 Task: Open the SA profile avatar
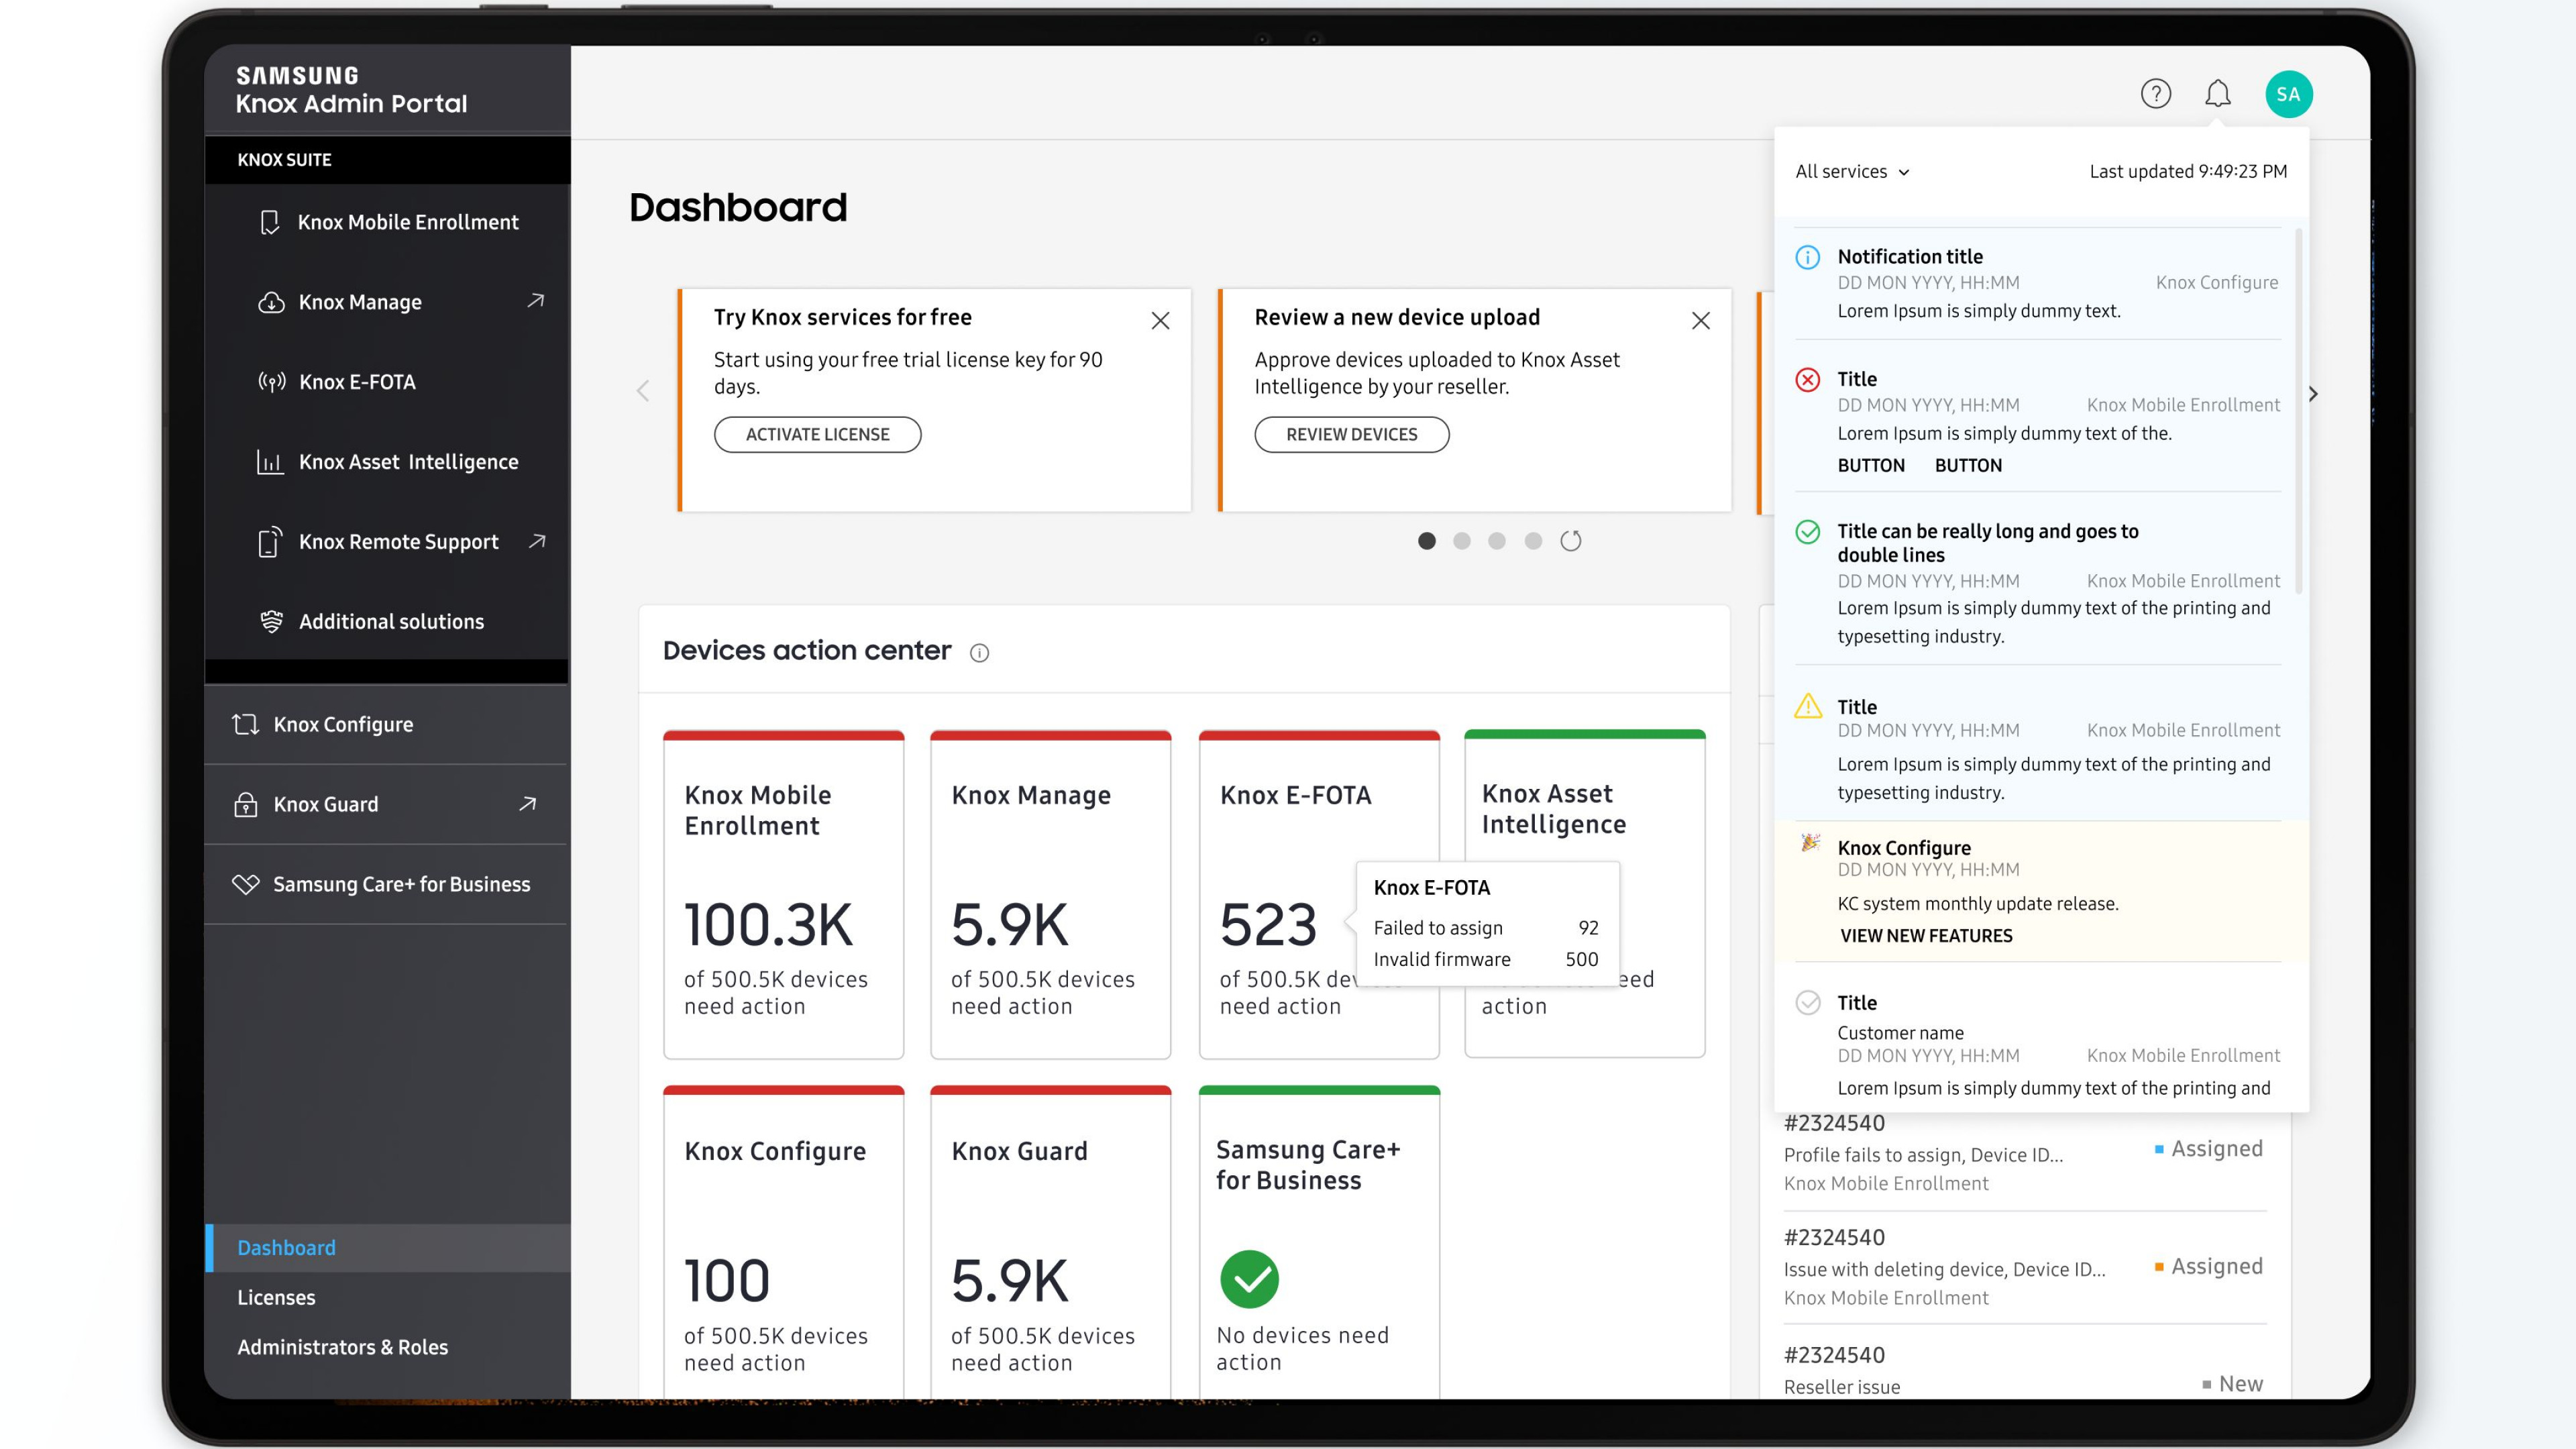click(2290, 93)
